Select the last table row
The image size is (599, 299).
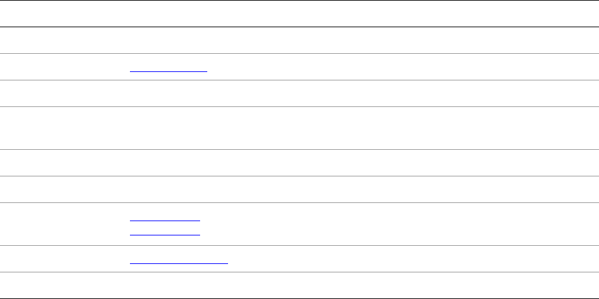click(x=299, y=285)
